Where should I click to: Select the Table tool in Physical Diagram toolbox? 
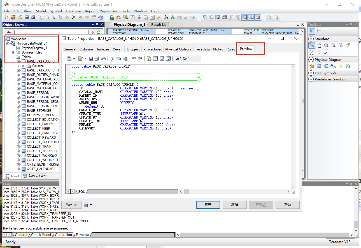[x=319, y=66]
